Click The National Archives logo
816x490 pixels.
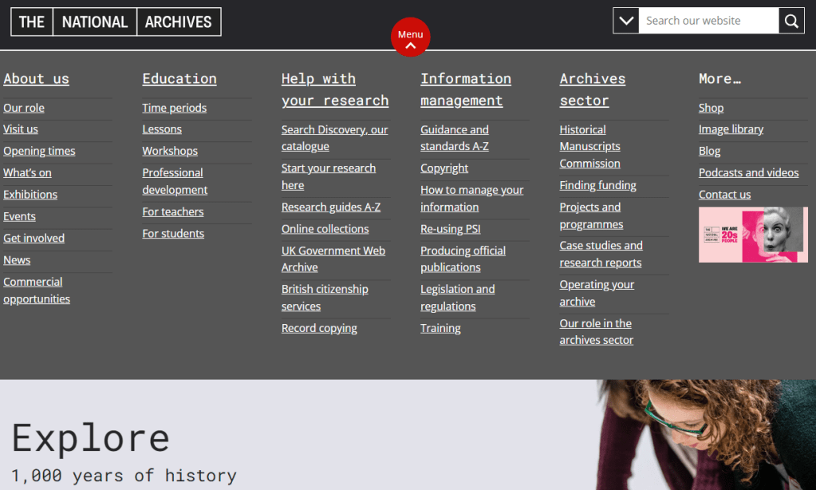click(x=116, y=22)
